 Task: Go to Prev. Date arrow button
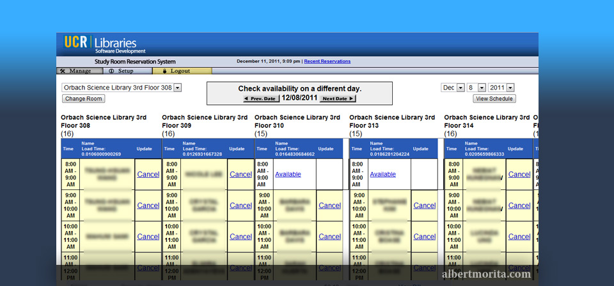pyautogui.click(x=260, y=99)
